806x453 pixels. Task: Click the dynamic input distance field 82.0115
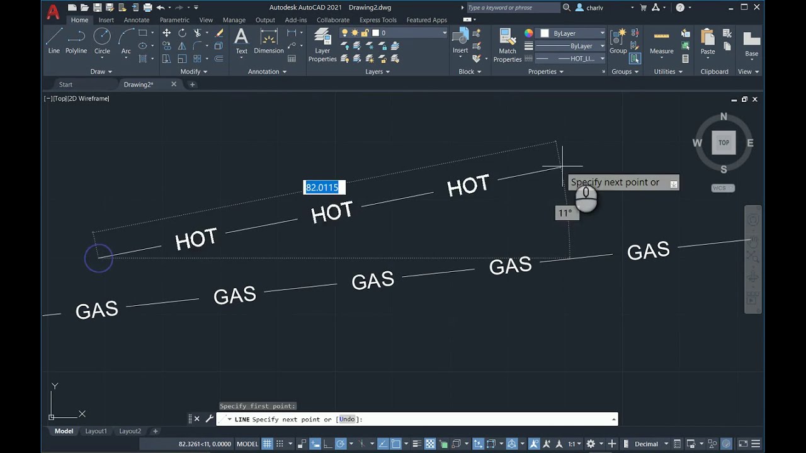(324, 187)
